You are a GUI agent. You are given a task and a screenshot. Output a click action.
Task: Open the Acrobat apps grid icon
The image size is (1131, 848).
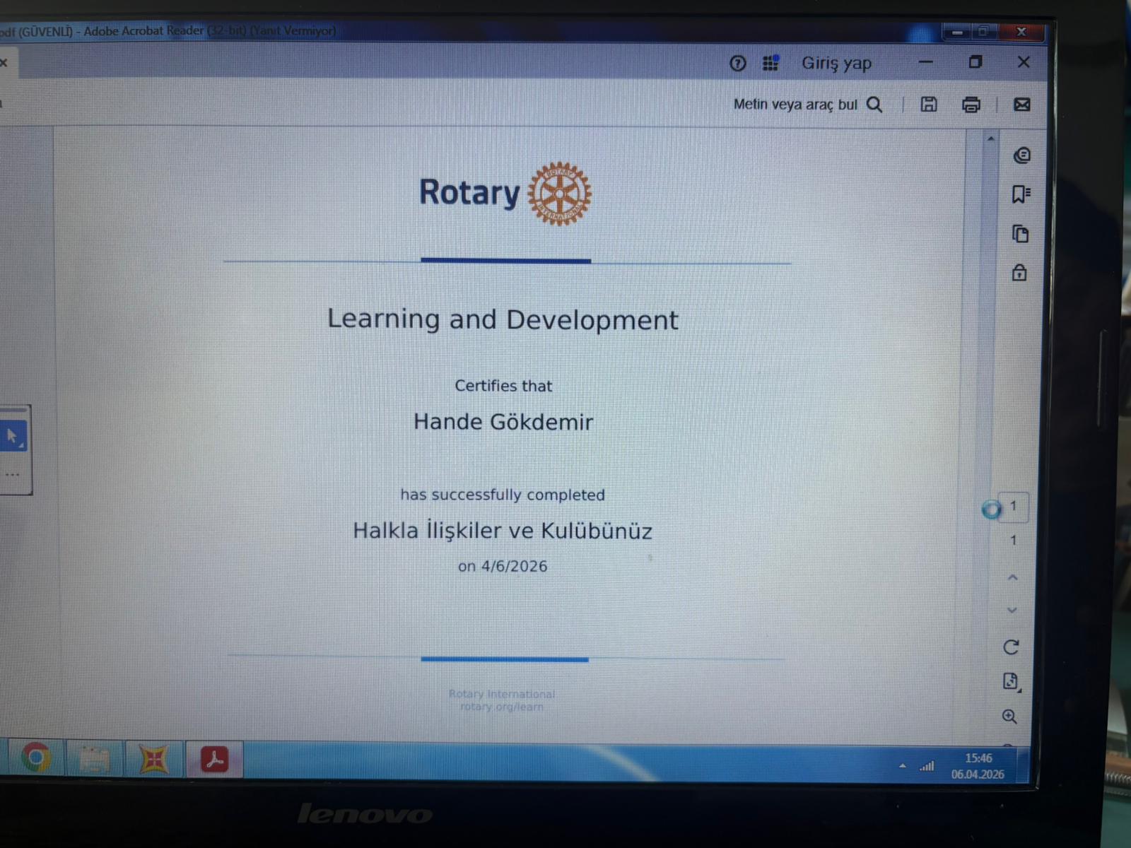pyautogui.click(x=770, y=63)
